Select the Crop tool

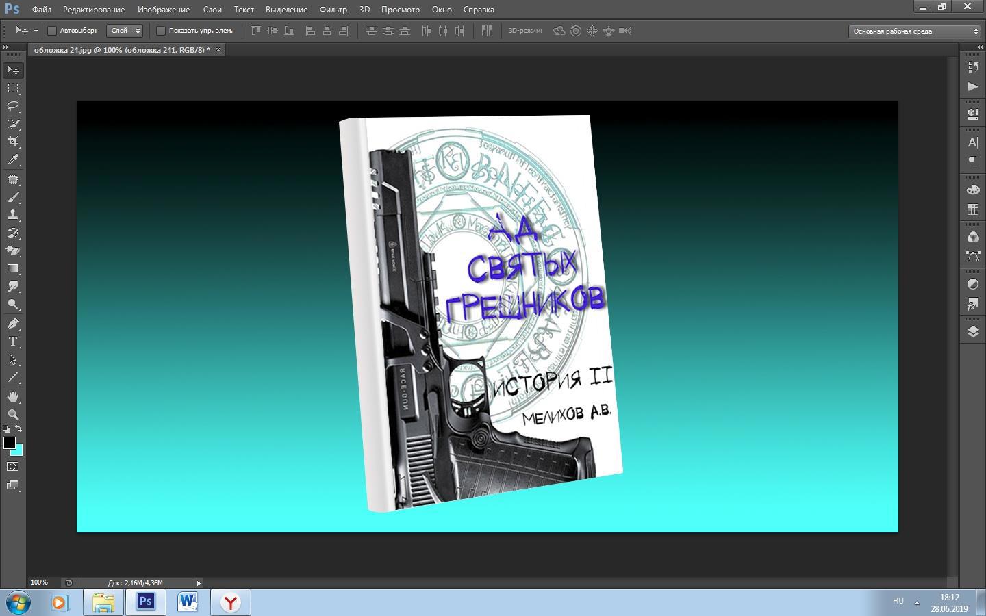[x=13, y=142]
